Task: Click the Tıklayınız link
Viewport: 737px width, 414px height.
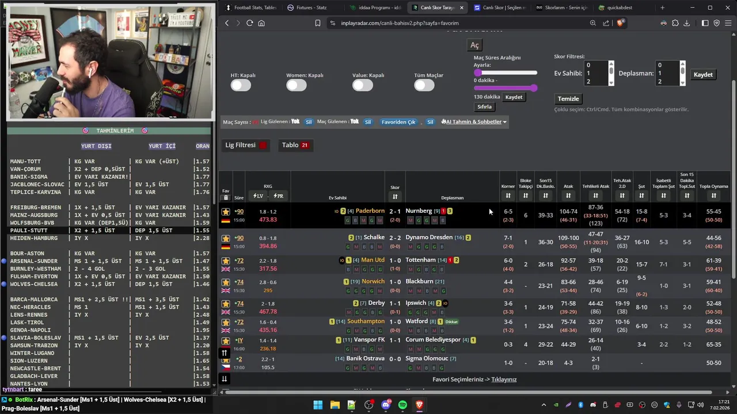Action: click(504, 379)
